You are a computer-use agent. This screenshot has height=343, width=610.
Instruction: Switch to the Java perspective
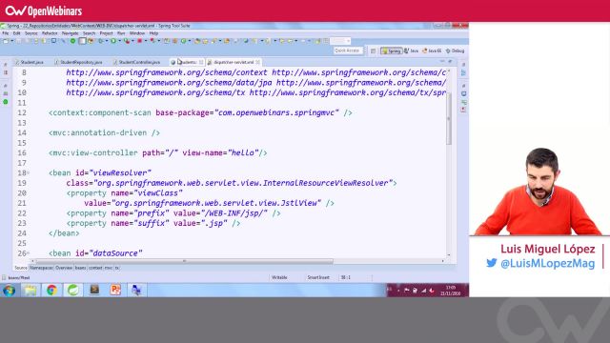(411, 50)
